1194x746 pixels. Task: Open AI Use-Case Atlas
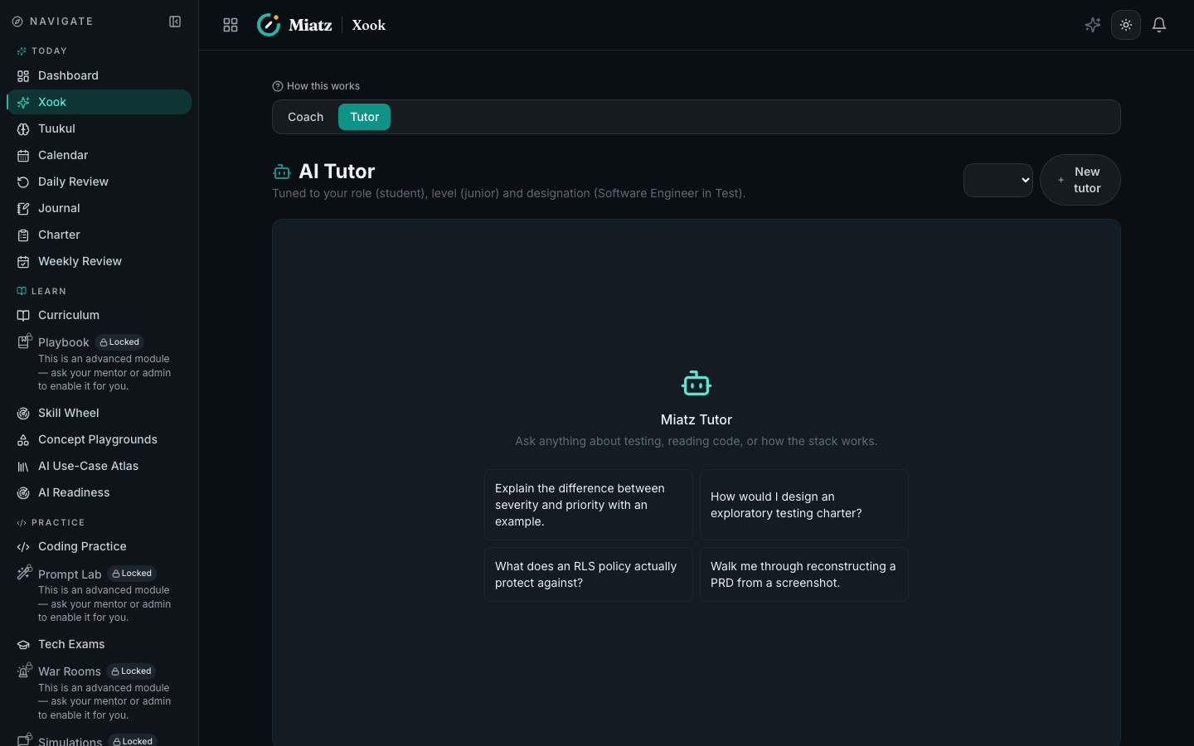tap(99, 466)
